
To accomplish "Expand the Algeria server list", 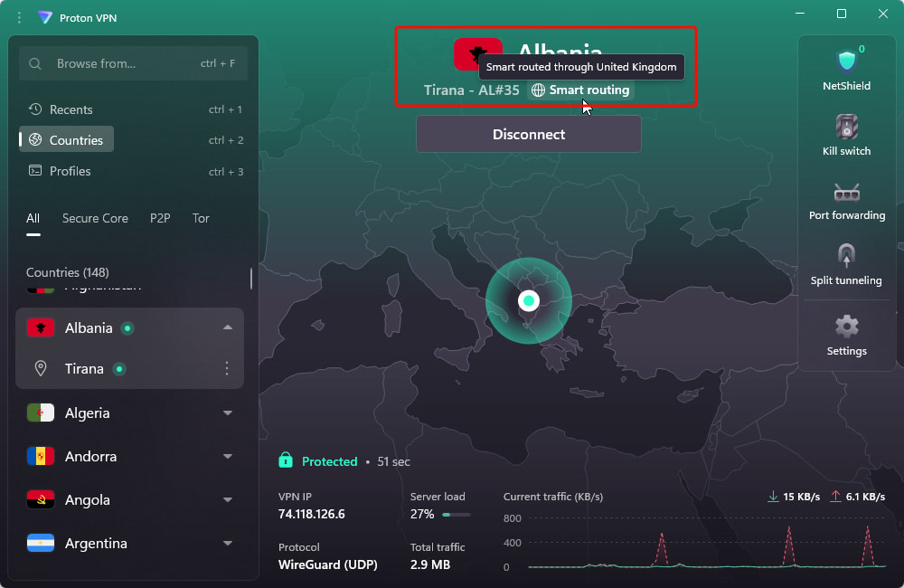I will pos(228,413).
